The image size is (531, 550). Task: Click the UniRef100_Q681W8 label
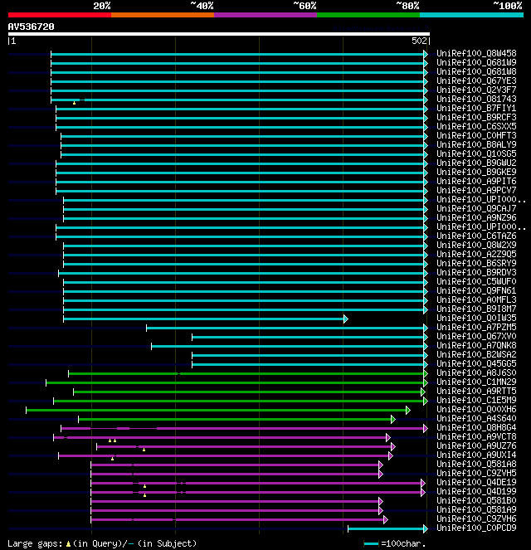476,71
